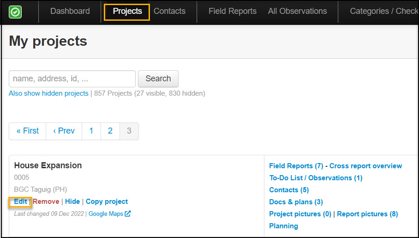Hide the House Expansion project
The height and width of the screenshot is (238, 419).
point(72,201)
